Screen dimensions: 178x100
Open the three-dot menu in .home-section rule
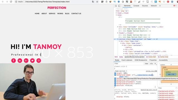[155, 87]
